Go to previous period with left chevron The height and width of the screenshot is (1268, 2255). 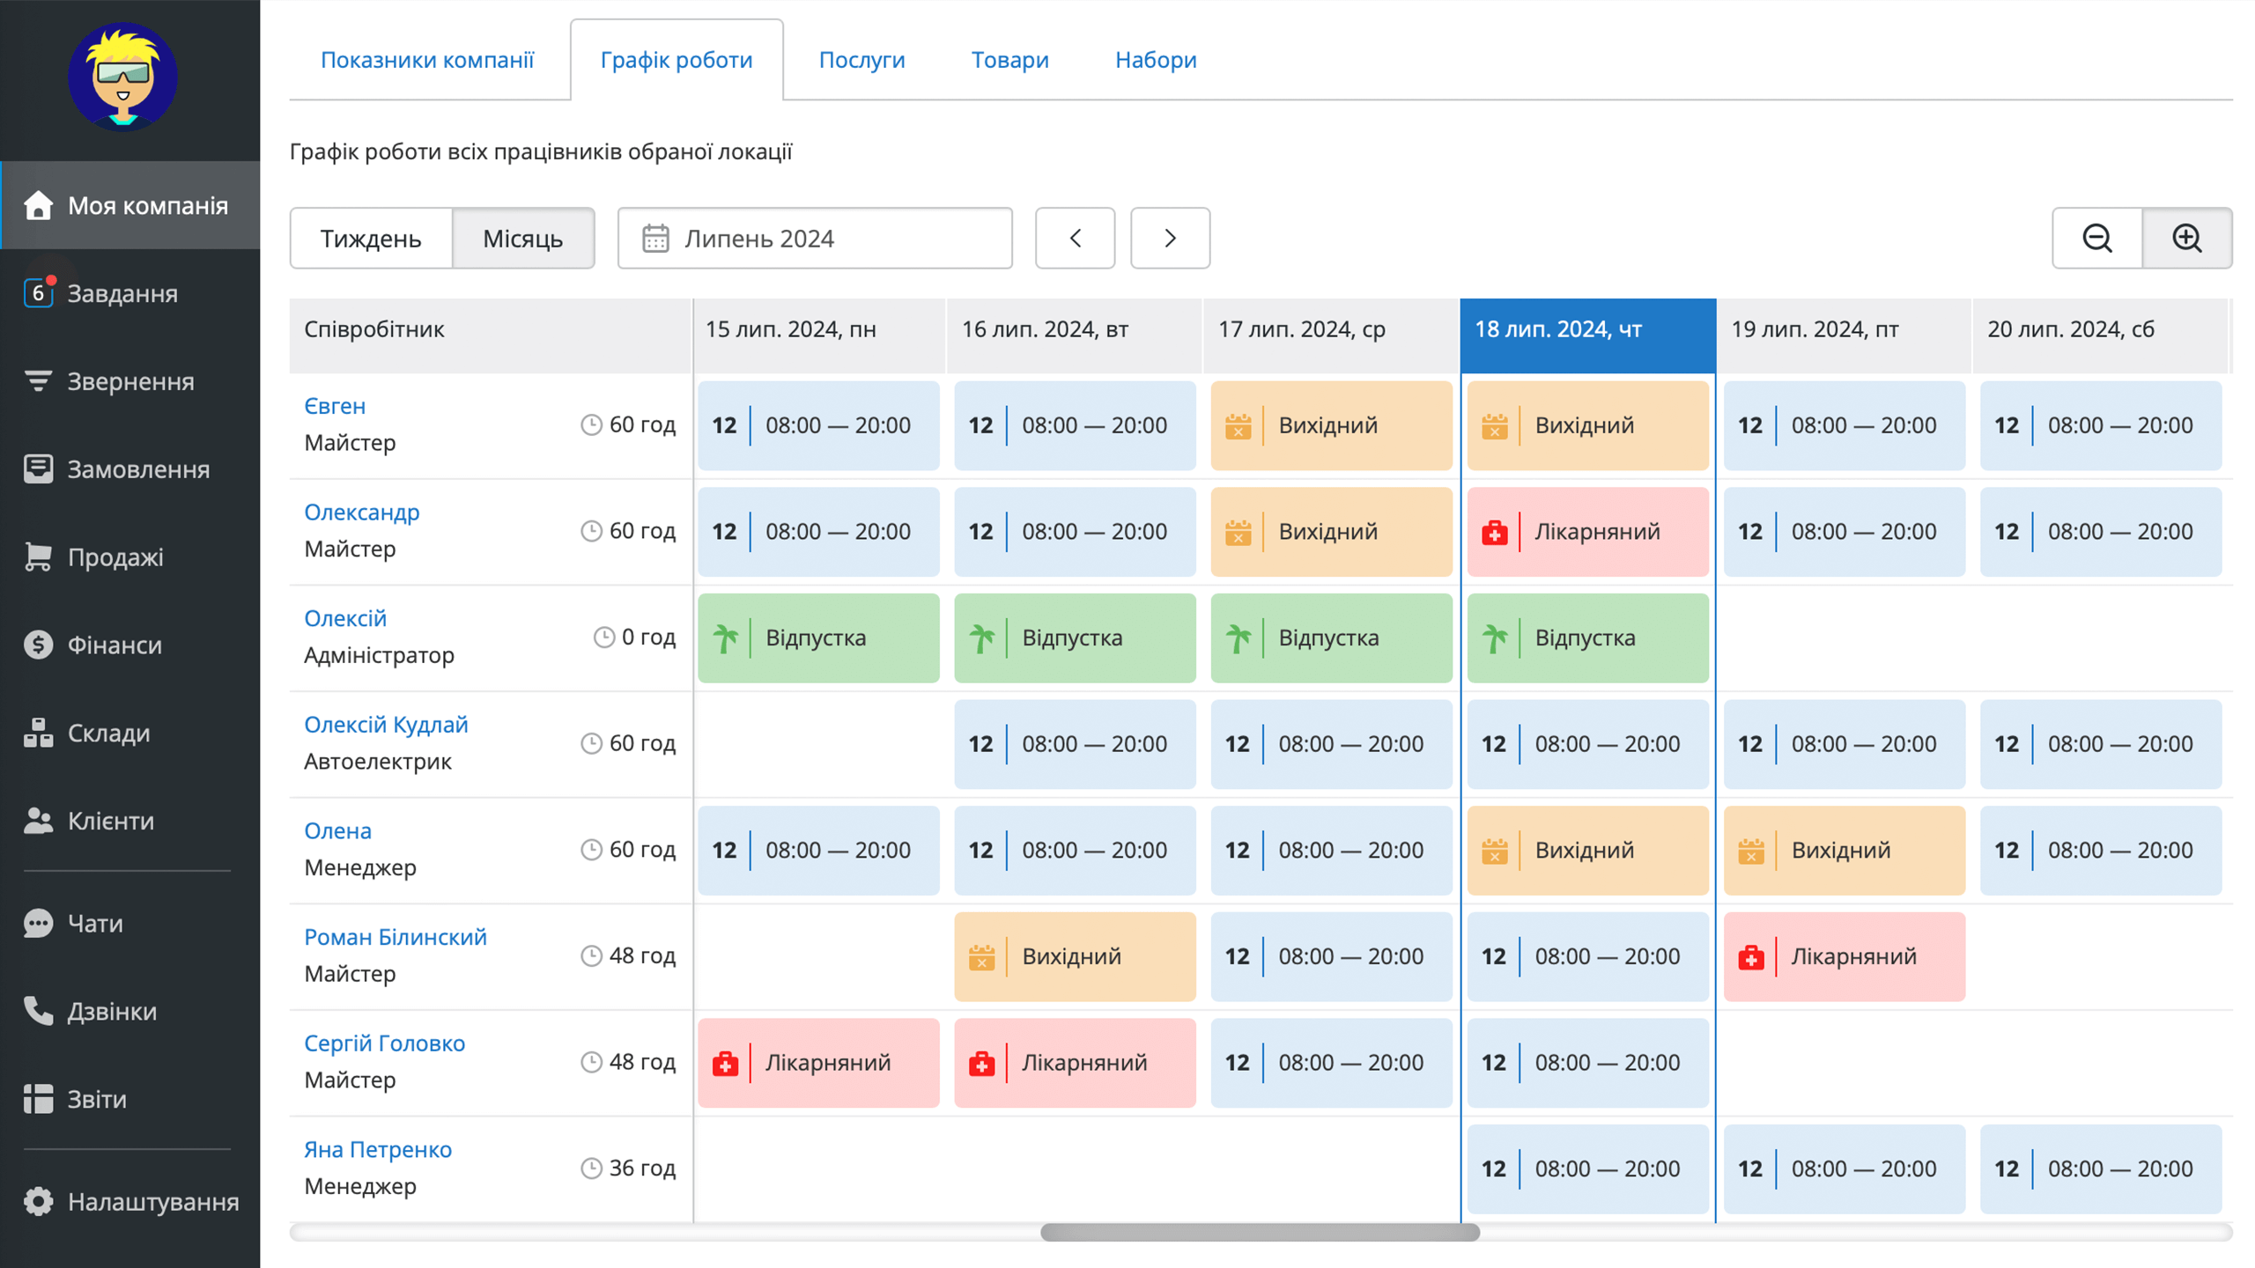pos(1075,238)
